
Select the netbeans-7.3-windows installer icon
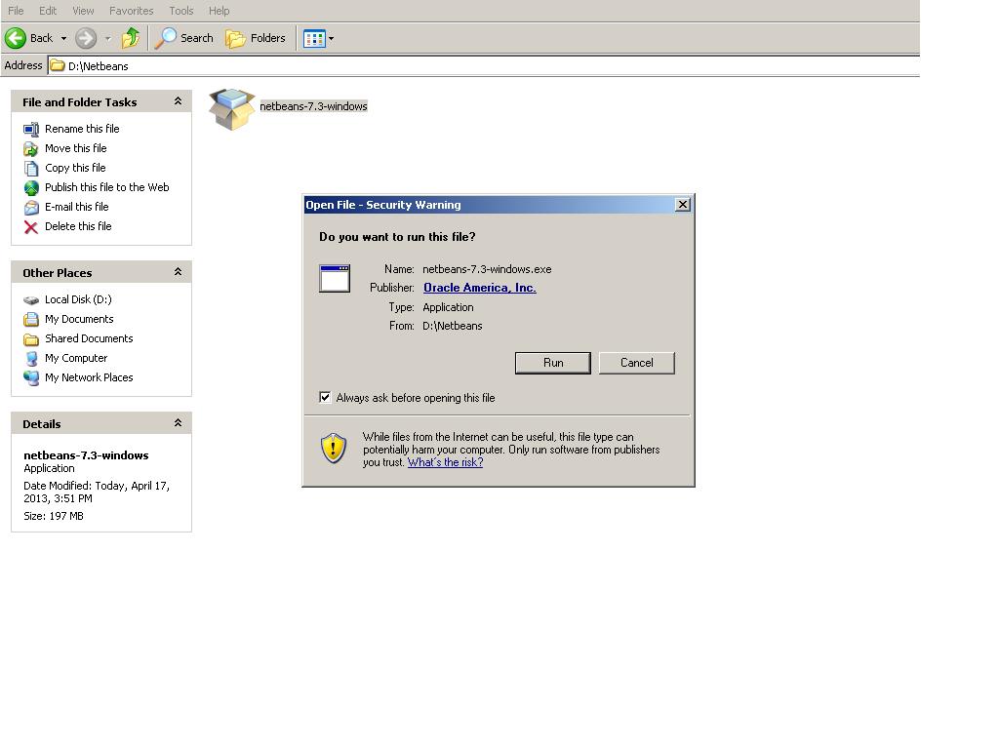[x=231, y=106]
